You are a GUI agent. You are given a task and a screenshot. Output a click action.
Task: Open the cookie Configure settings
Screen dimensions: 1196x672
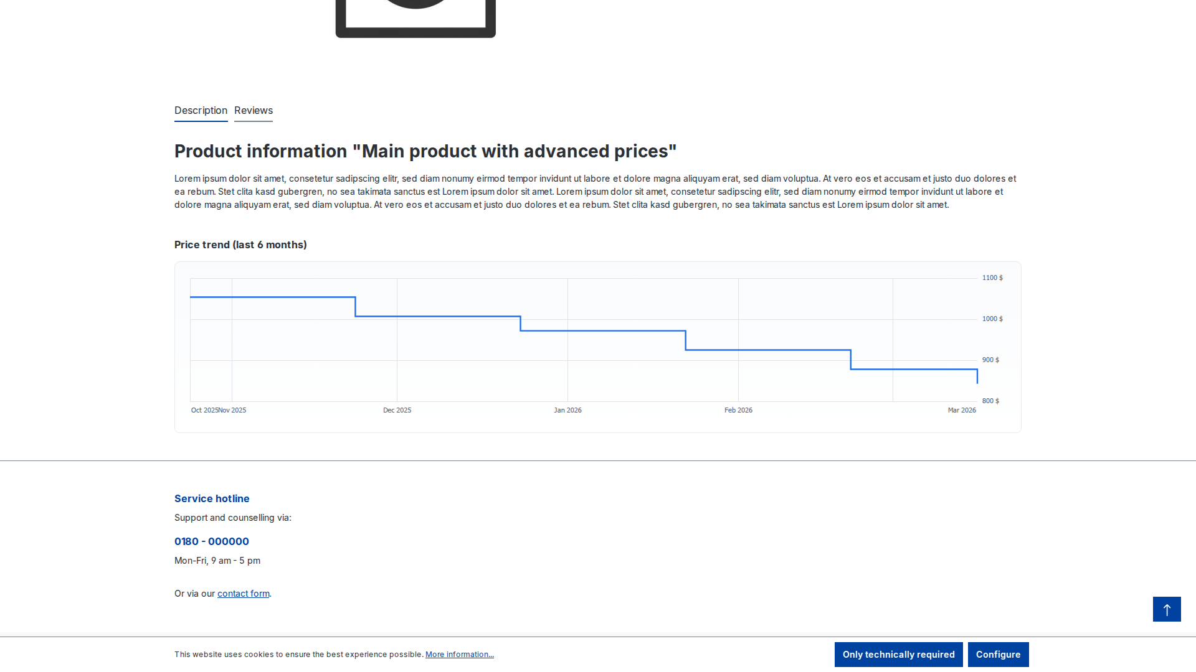(999, 654)
